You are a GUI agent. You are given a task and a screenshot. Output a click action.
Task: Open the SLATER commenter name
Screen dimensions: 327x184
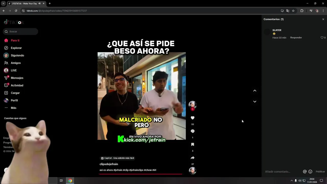(277, 30)
